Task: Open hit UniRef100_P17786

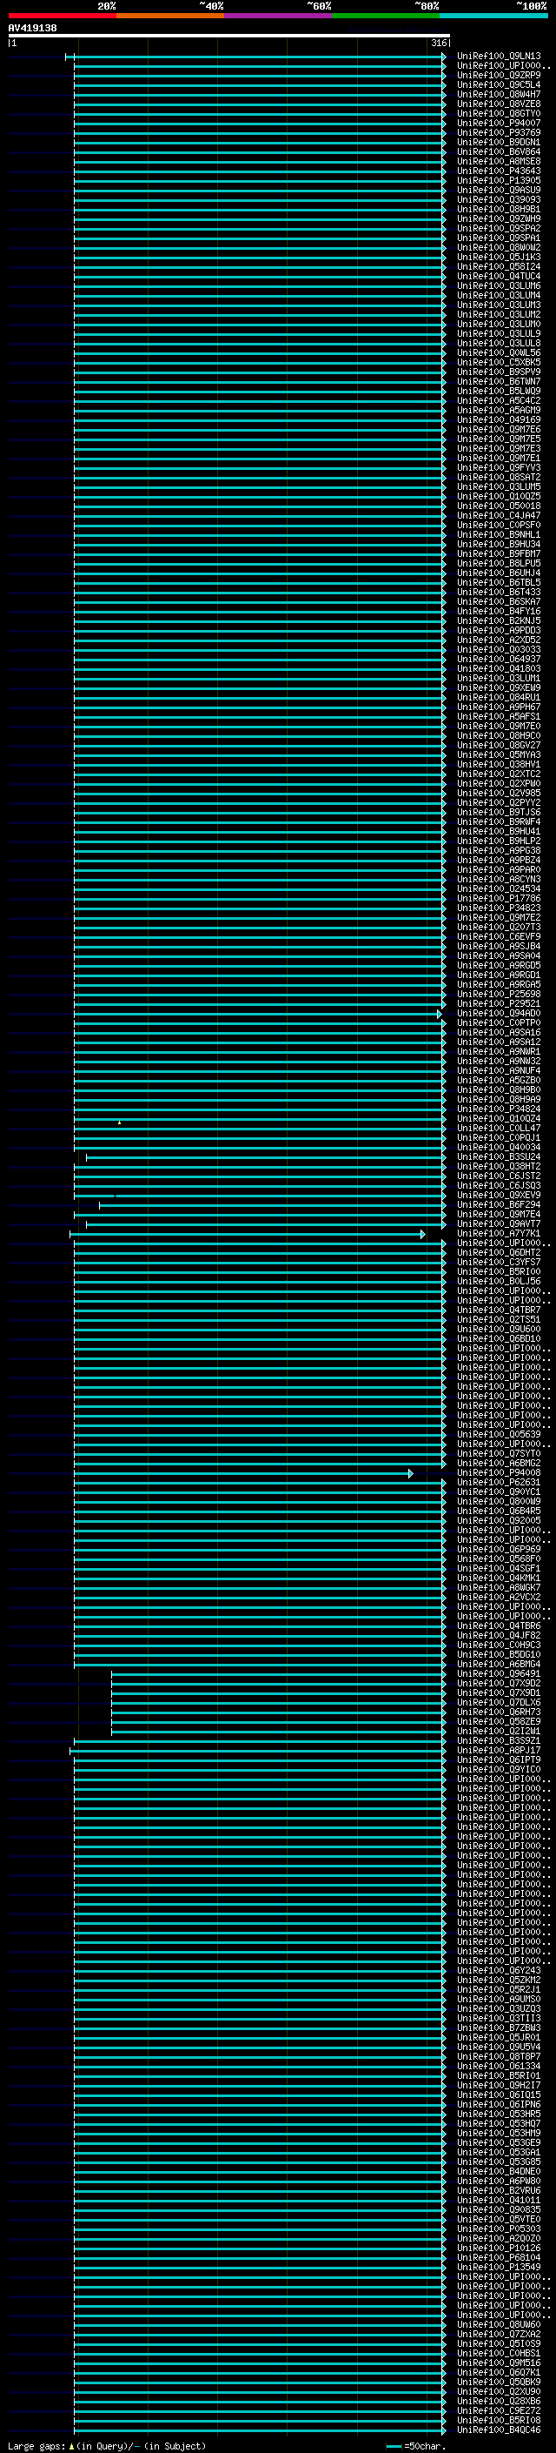Action: click(x=499, y=898)
